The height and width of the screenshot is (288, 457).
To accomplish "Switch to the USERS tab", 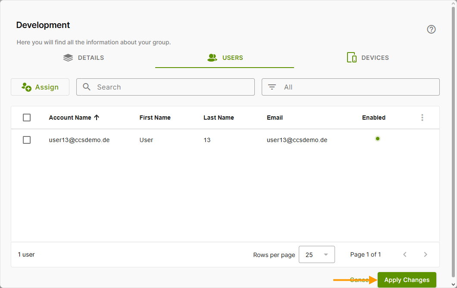I will click(x=225, y=58).
